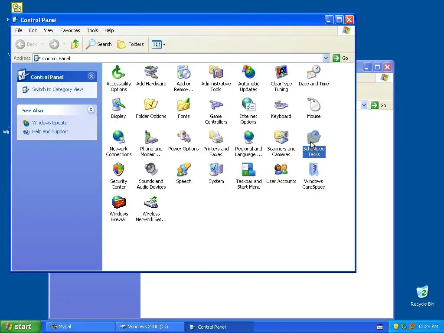Viewport: 444px width, 333px height.
Task: Open Add or Remove Programs icon
Action: coord(183,78)
